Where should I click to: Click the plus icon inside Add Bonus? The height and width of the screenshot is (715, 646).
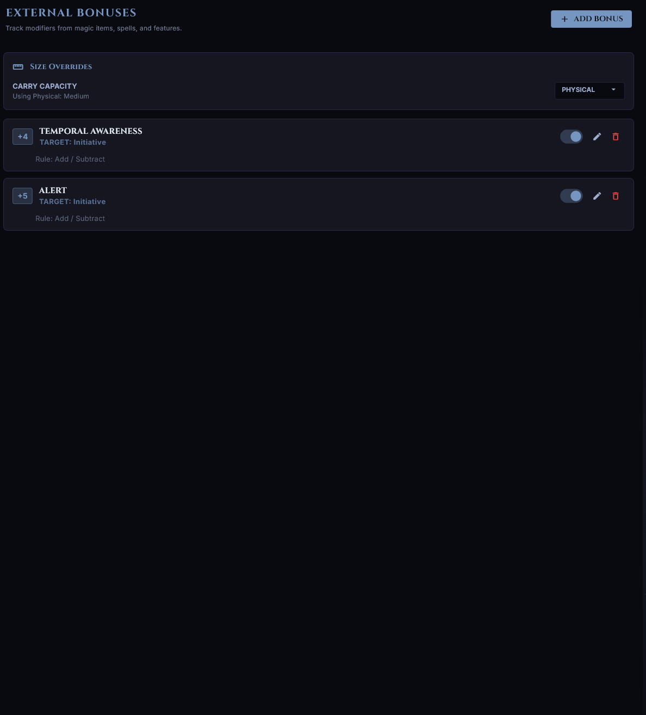click(x=564, y=19)
